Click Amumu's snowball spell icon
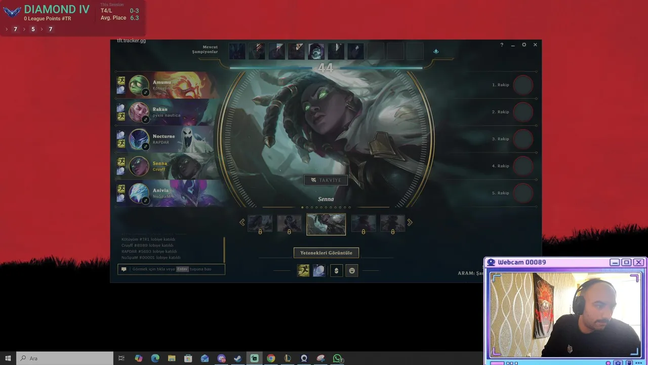This screenshot has height=365, width=648. click(121, 90)
